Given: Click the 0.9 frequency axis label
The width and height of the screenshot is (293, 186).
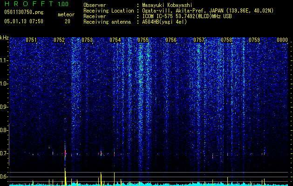Looking at the screenshot, I should pyautogui.click(x=4, y=107).
